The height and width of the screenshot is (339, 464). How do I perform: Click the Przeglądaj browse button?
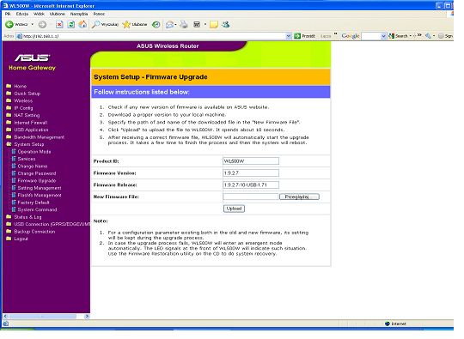(299, 197)
